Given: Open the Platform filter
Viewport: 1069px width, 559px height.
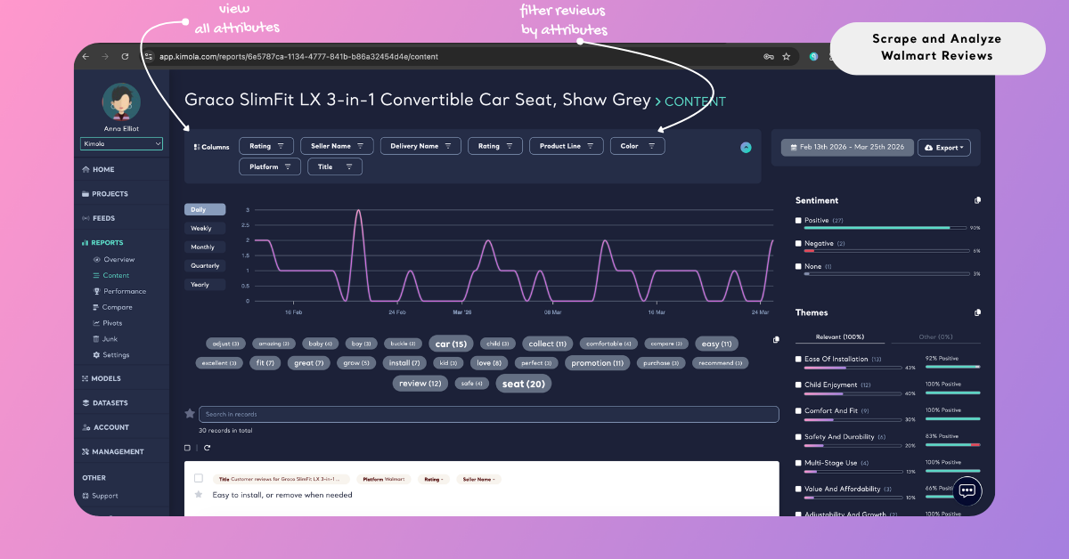Looking at the screenshot, I should [270, 166].
